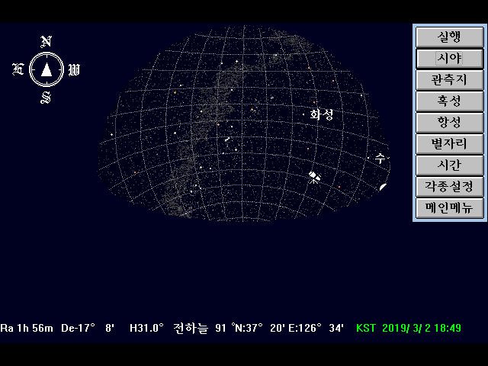488x366 pixels.
Task: Click the N letter on compass
Action: pos(47,42)
